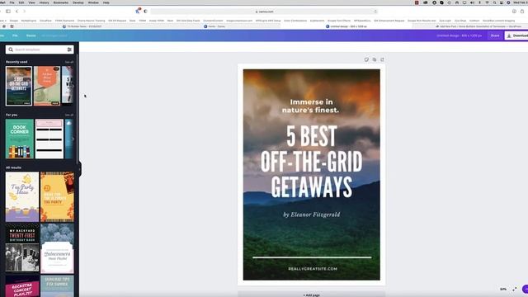Select the 'Immerse in nature's finest.' text

pos(310,106)
